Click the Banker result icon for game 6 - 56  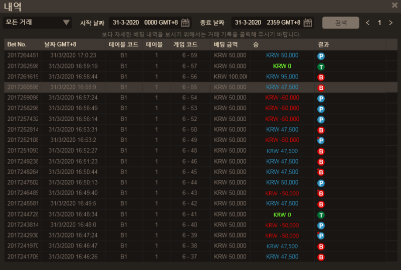coord(321,77)
